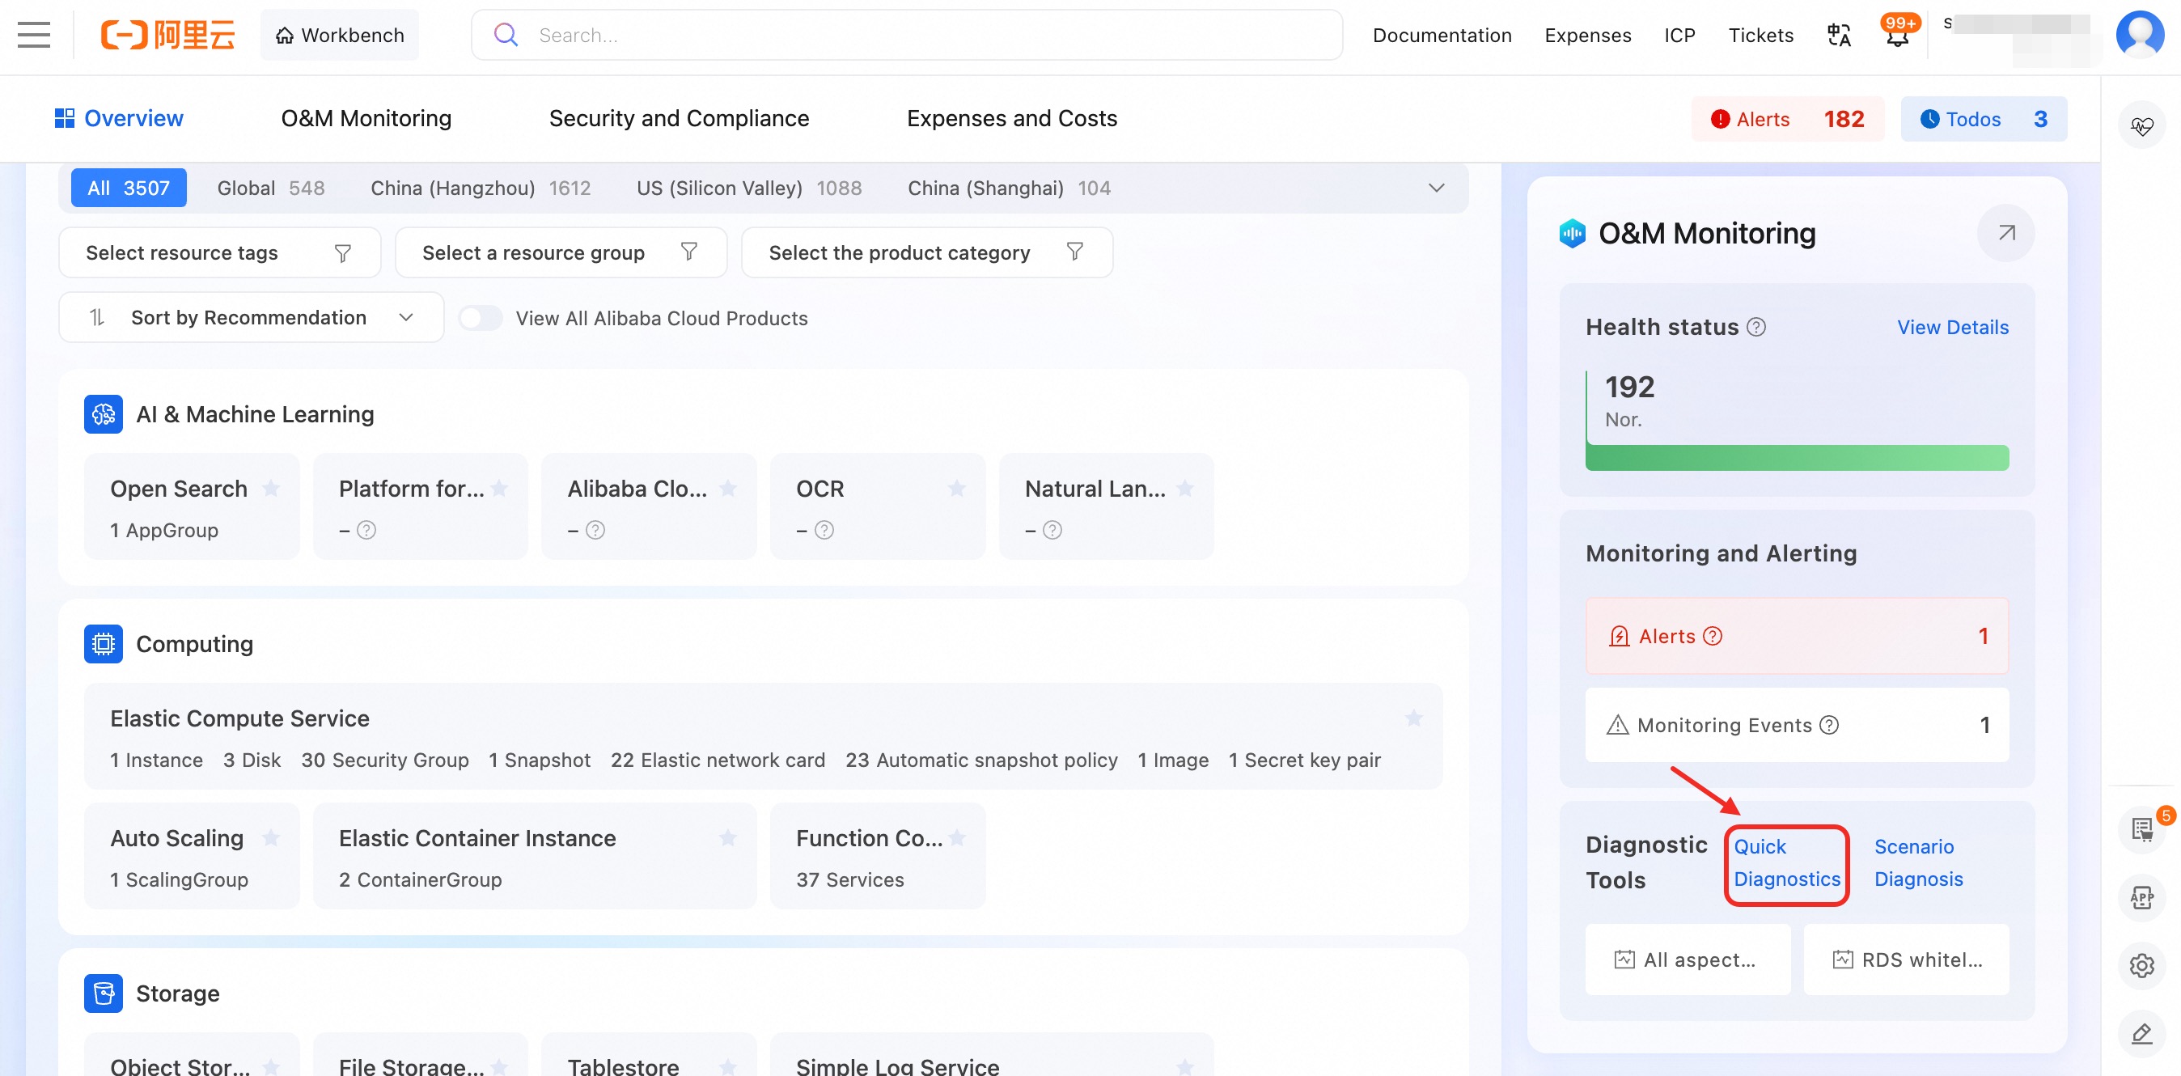Open Sort by Recommendation dropdown

pyautogui.click(x=251, y=317)
